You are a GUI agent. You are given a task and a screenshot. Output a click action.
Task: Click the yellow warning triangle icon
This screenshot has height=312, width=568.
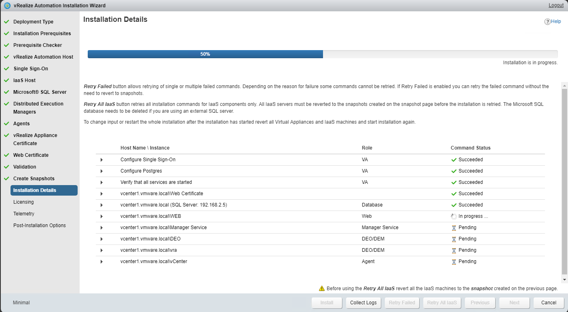click(322, 289)
